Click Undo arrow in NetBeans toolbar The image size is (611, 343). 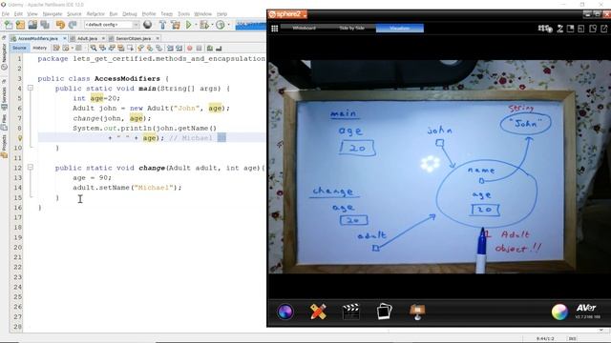click(x=60, y=25)
